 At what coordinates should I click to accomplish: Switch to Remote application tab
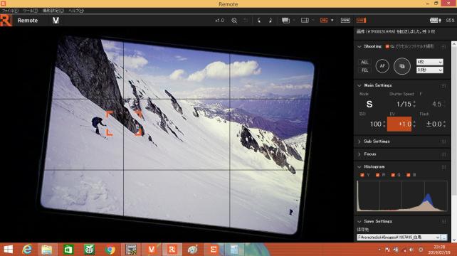coord(27,21)
